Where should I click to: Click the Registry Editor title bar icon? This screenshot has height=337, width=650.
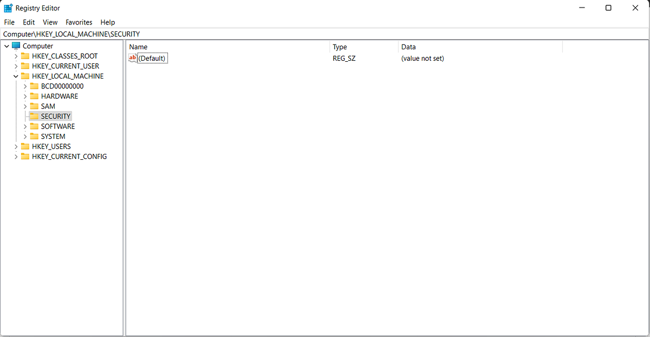coord(8,8)
